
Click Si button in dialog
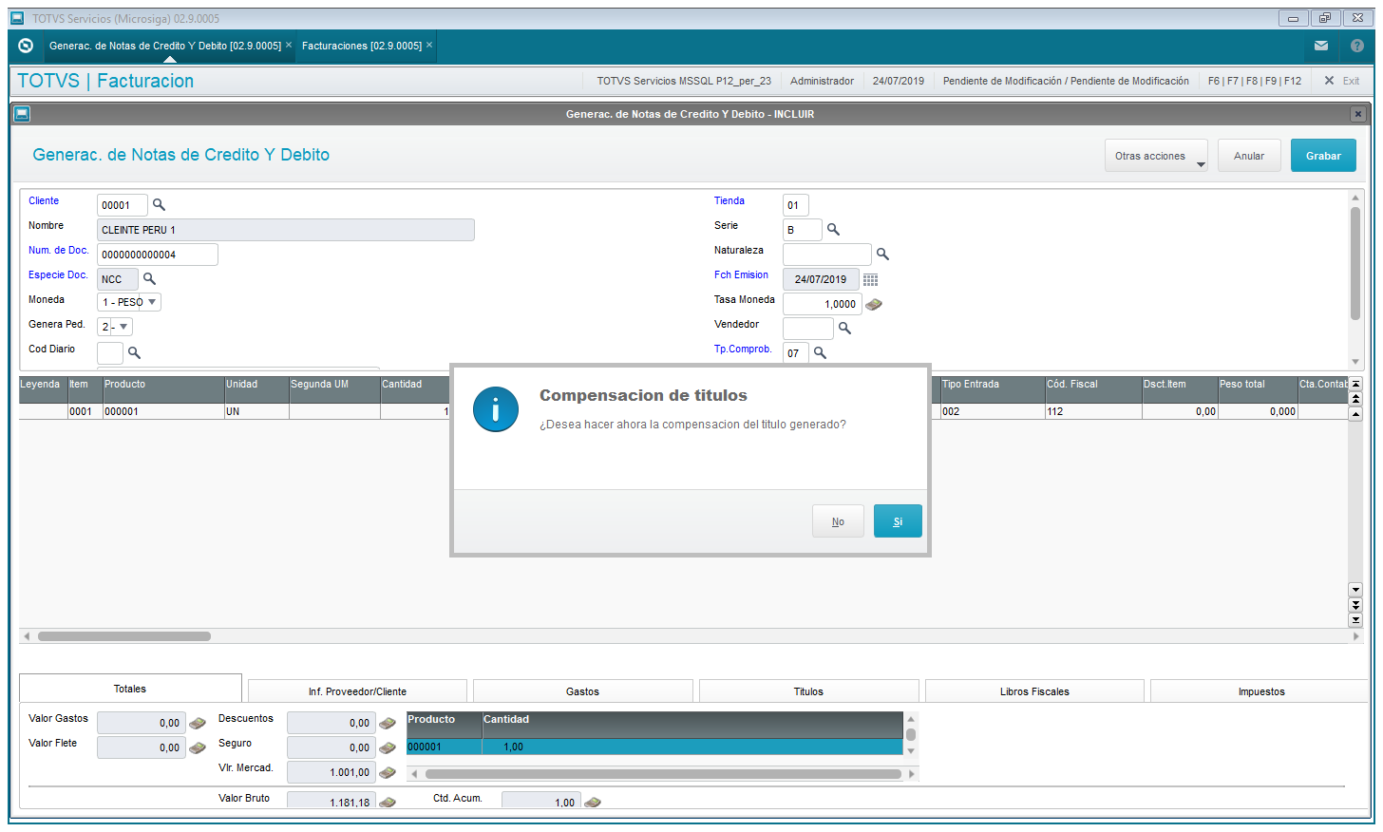coord(898,521)
